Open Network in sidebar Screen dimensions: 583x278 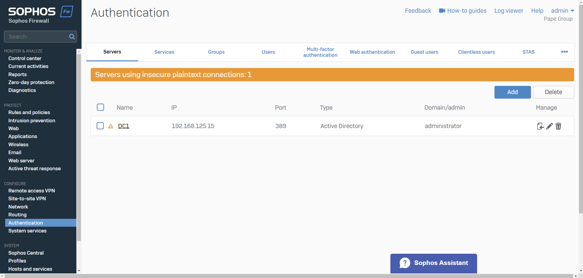tap(18, 207)
